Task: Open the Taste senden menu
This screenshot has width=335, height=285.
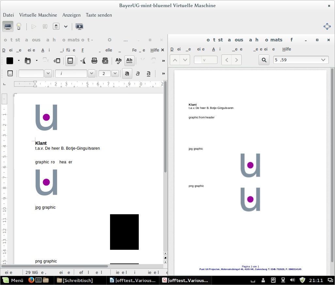Action: point(99,15)
